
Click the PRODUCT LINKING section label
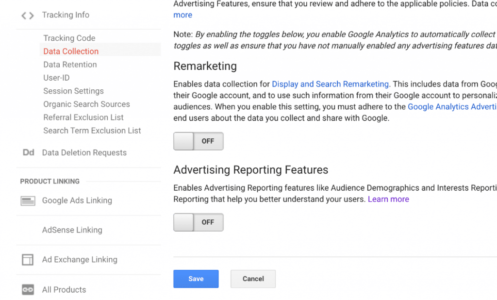point(50,182)
